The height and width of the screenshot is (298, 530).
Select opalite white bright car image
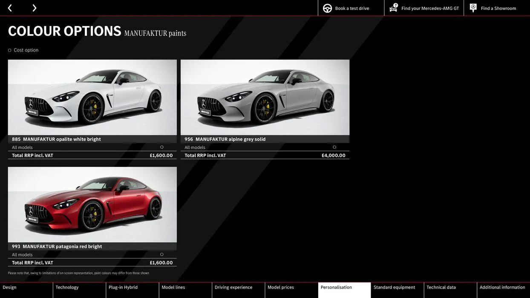[92, 97]
